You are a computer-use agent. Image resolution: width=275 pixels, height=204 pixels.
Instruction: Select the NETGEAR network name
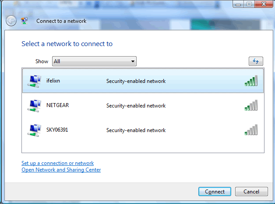point(57,105)
